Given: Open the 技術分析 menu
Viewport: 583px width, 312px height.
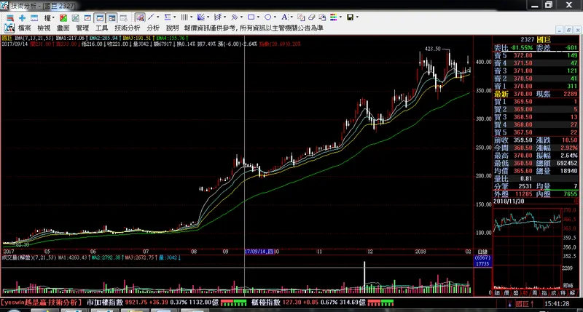Looking at the screenshot, I should [128, 28].
